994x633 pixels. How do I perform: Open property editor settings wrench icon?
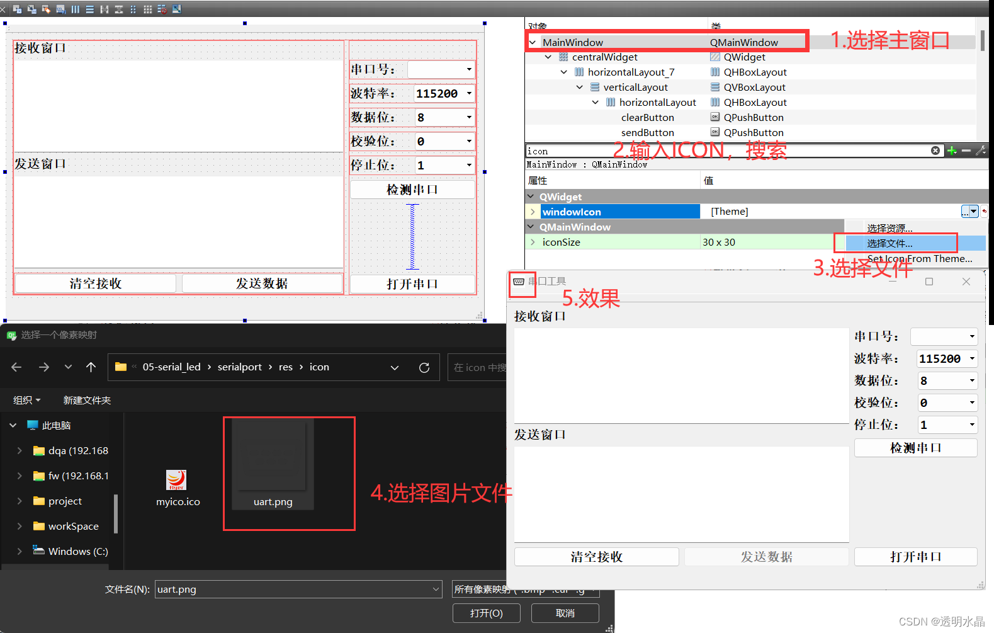click(x=981, y=151)
